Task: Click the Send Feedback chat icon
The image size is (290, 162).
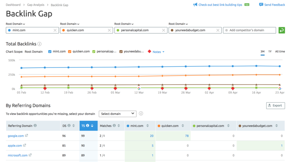Action: click(x=261, y=5)
